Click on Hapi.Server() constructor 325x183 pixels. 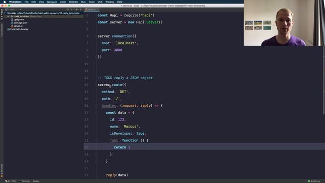point(149,22)
